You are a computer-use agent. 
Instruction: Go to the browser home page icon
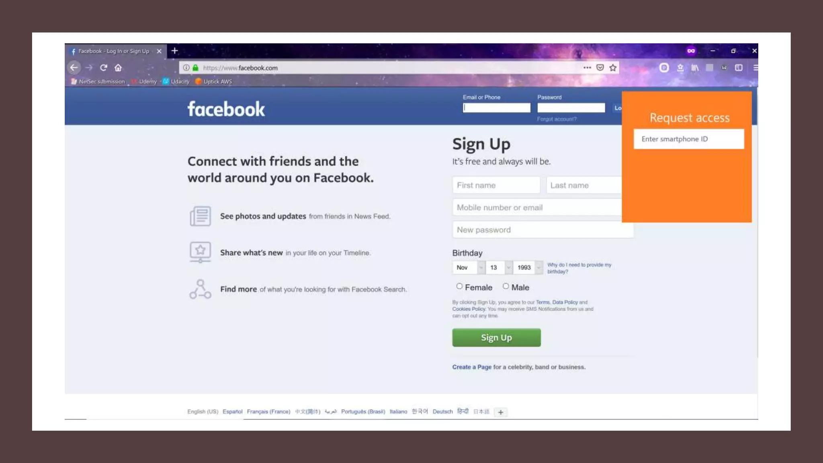tap(118, 68)
